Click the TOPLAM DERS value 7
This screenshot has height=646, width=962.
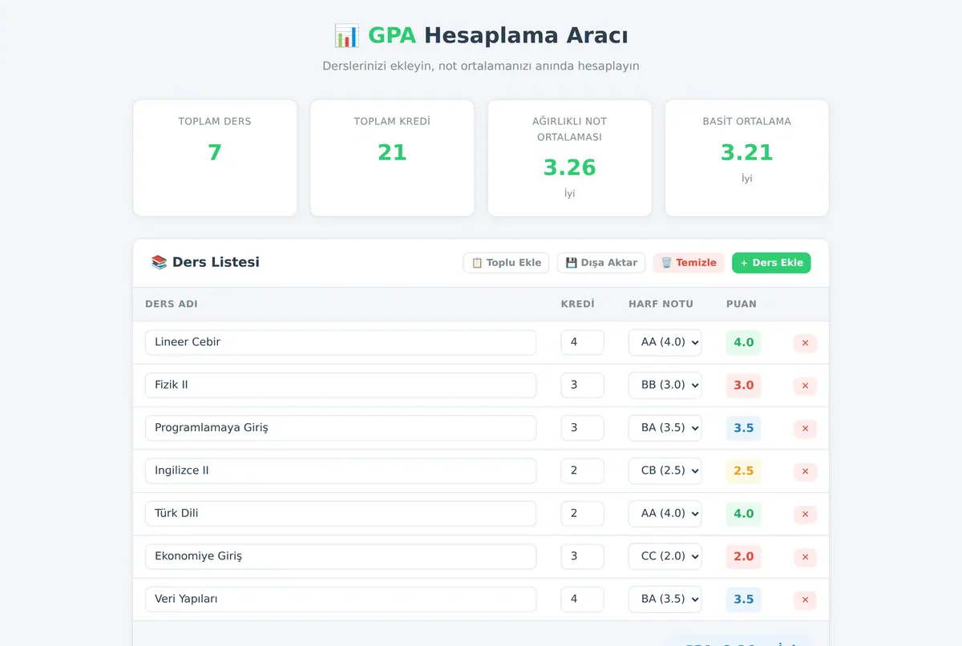[215, 152]
